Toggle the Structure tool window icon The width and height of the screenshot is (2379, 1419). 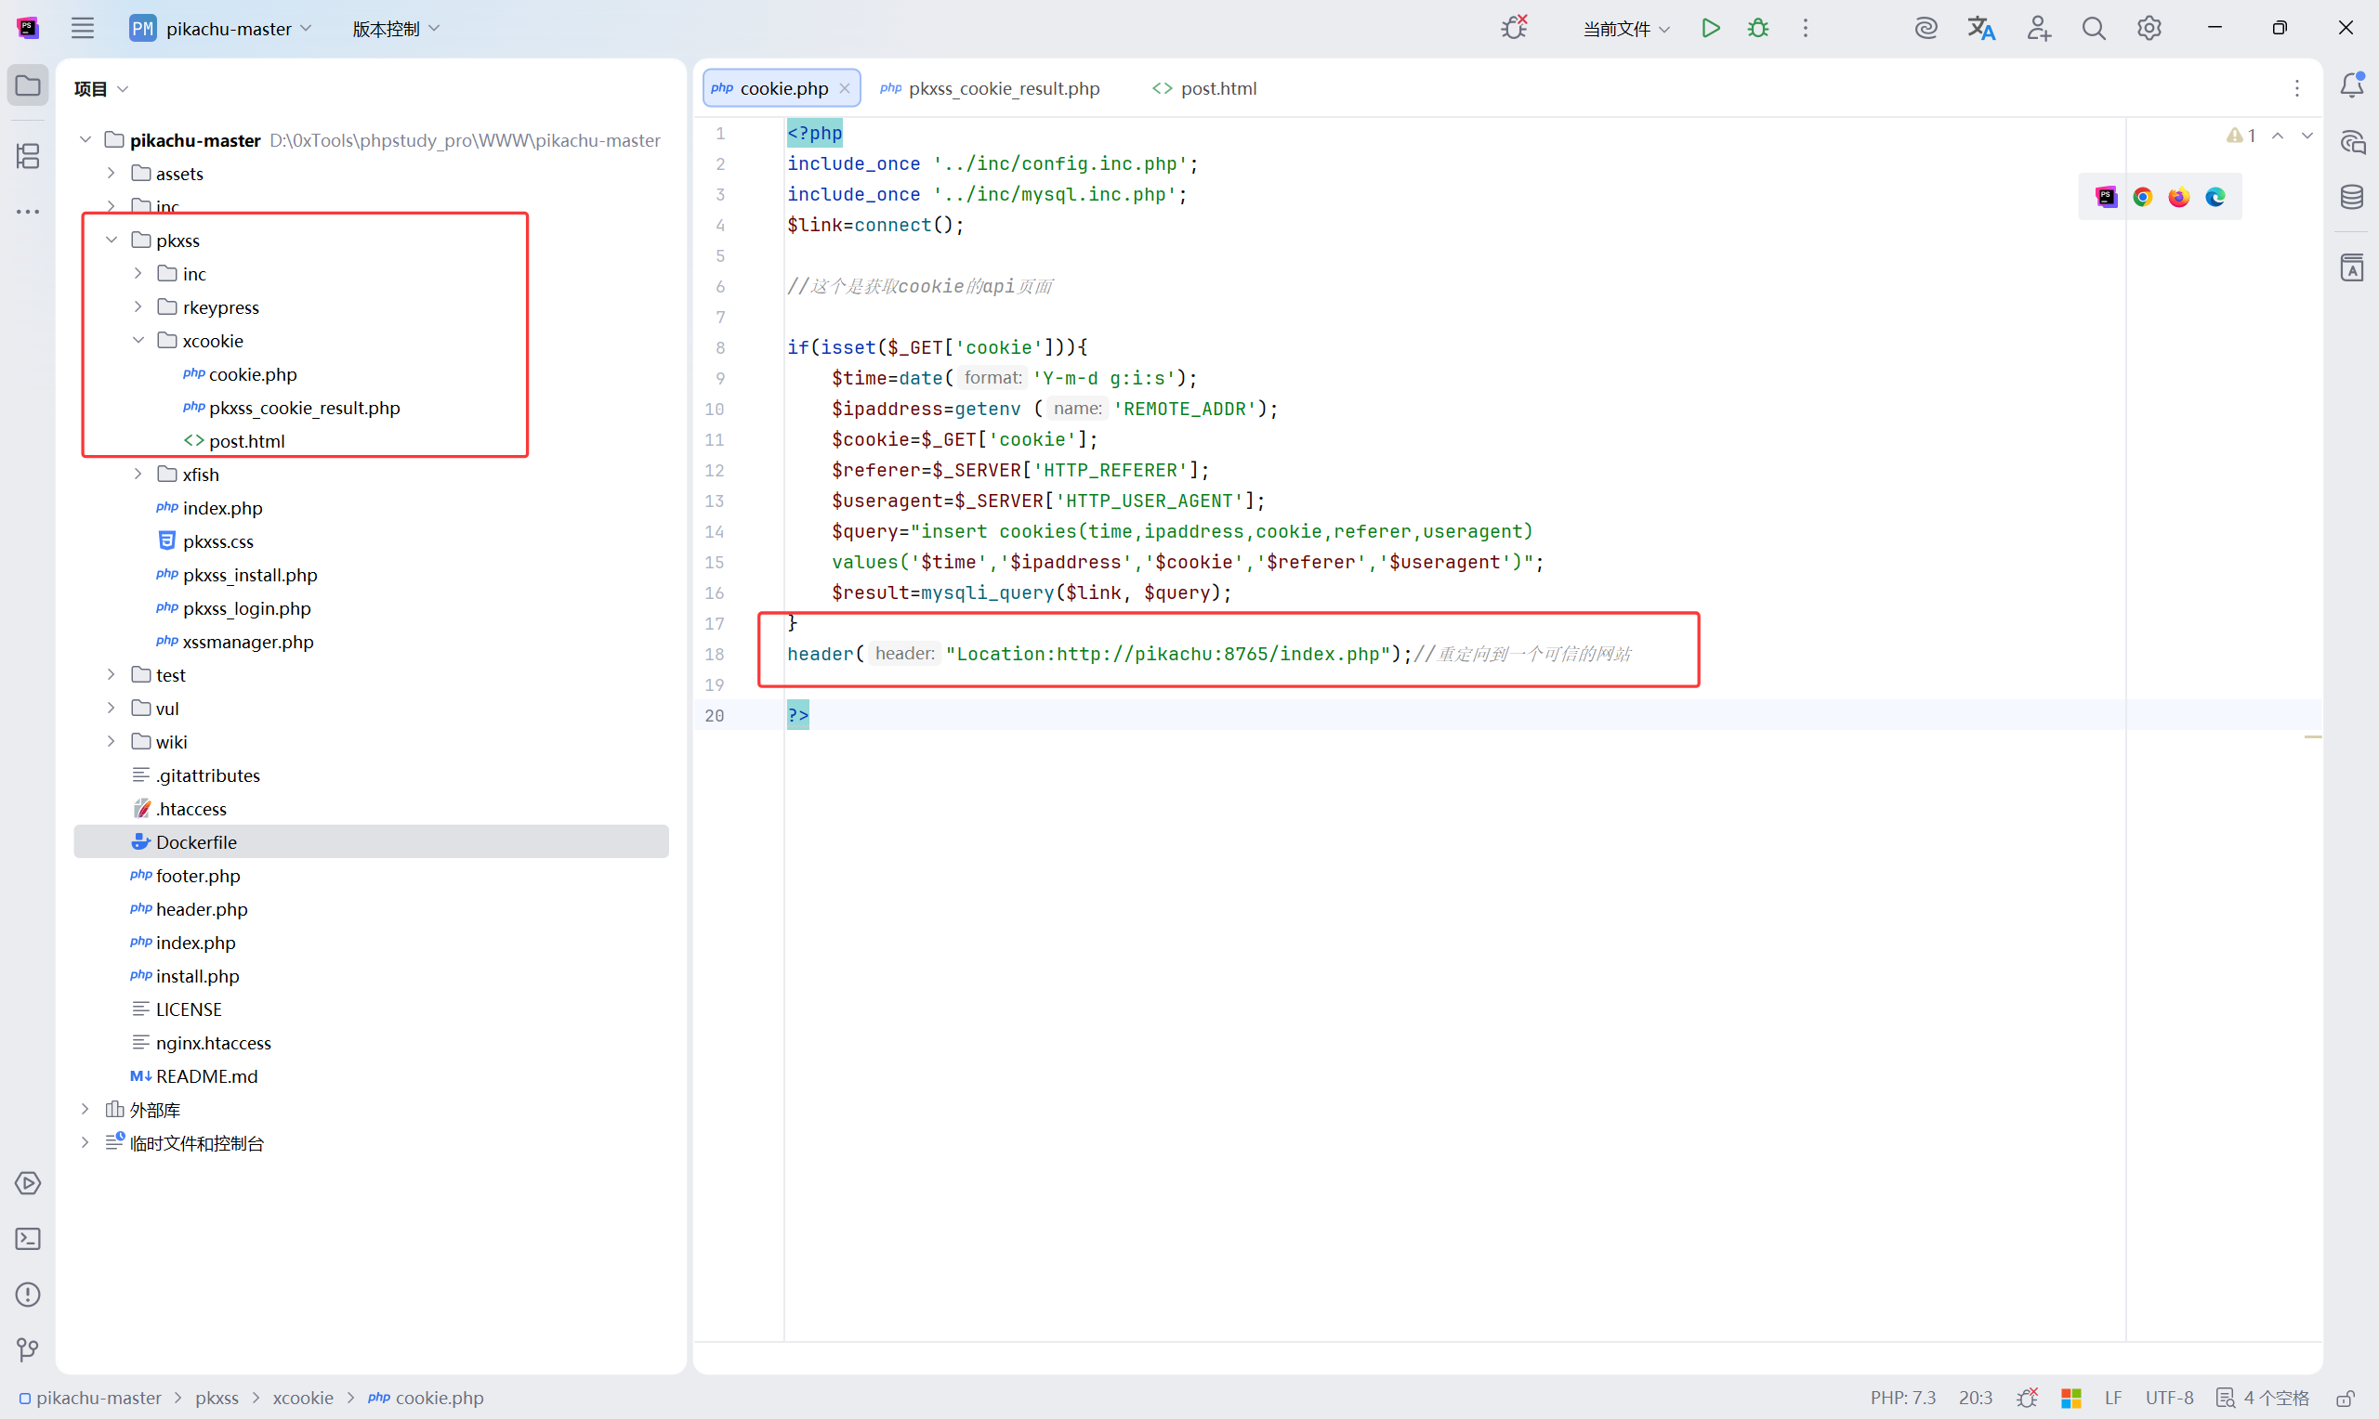pyautogui.click(x=28, y=155)
